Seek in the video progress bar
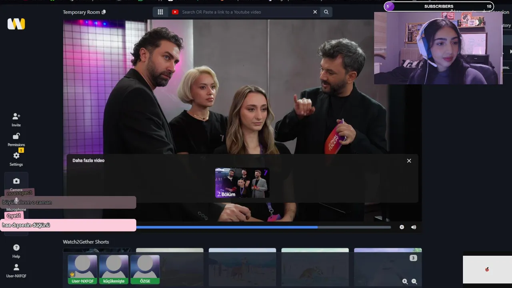Screen dimensions: 512x288 coord(263,227)
